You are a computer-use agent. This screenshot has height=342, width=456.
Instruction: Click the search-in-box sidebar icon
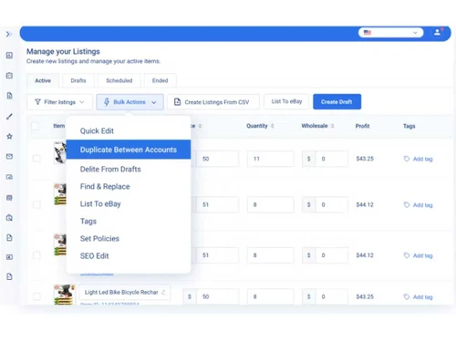(9, 218)
